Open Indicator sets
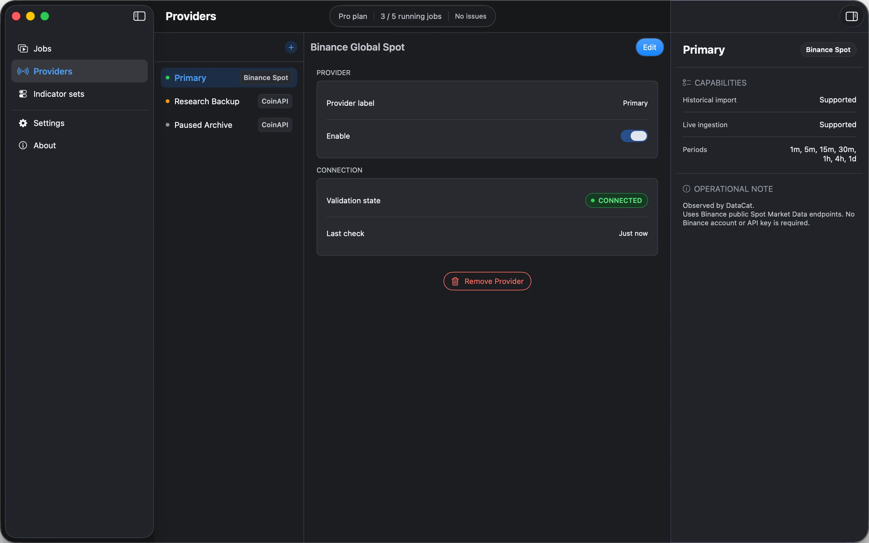The image size is (869, 543). click(x=79, y=94)
